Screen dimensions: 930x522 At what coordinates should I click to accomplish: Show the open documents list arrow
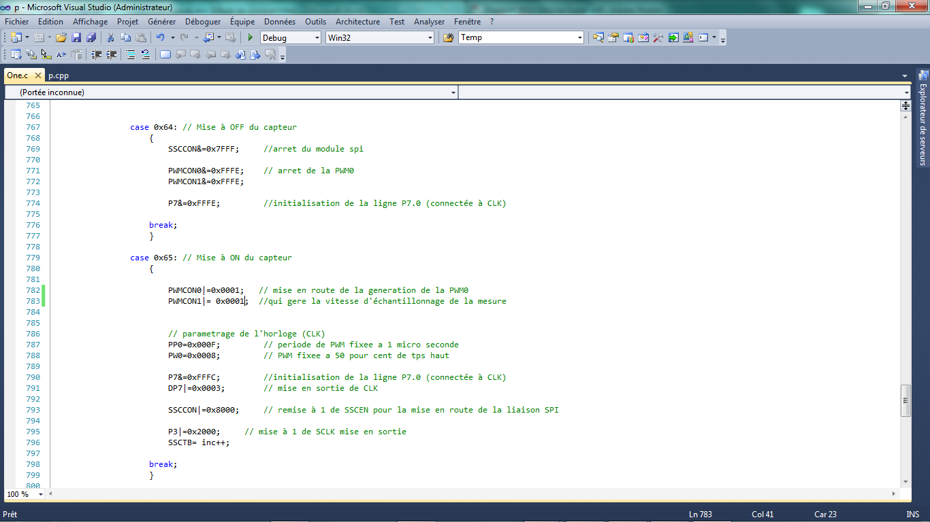pyautogui.click(x=905, y=75)
